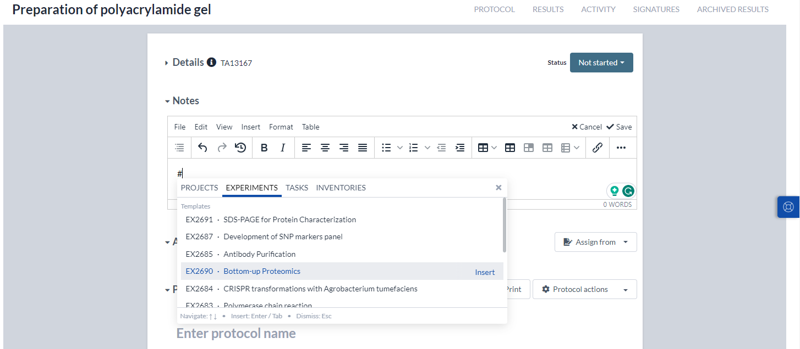Insert the Bottom-up Proteomics experiment
This screenshot has height=349, width=800.
pos(484,272)
